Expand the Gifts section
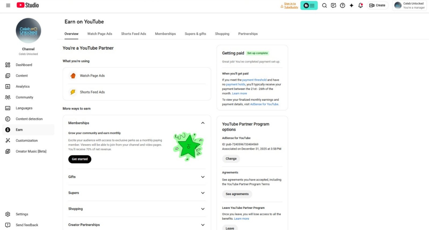 [x=203, y=177]
